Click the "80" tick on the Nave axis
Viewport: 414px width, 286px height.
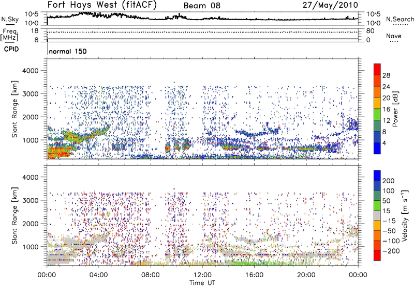click(370, 31)
